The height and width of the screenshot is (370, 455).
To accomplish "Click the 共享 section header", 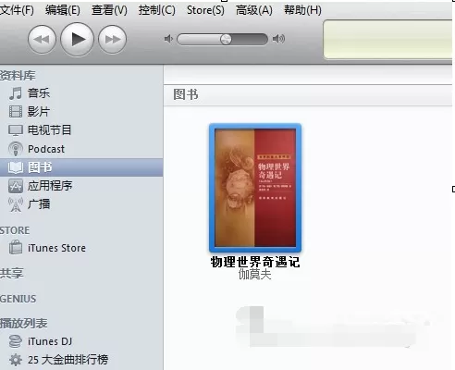I will (x=12, y=274).
